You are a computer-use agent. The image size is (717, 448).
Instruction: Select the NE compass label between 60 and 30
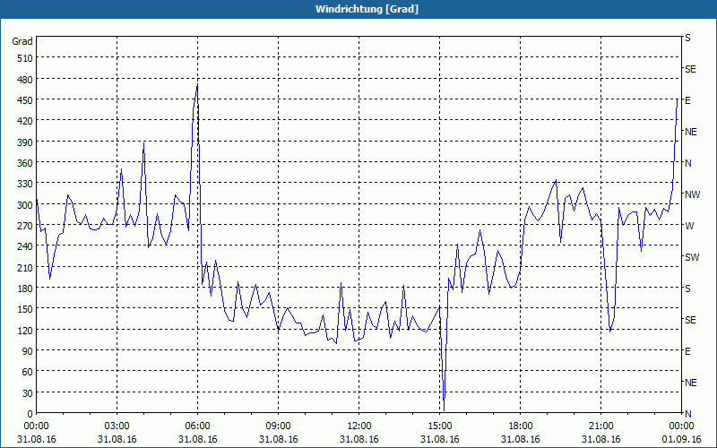click(x=690, y=383)
